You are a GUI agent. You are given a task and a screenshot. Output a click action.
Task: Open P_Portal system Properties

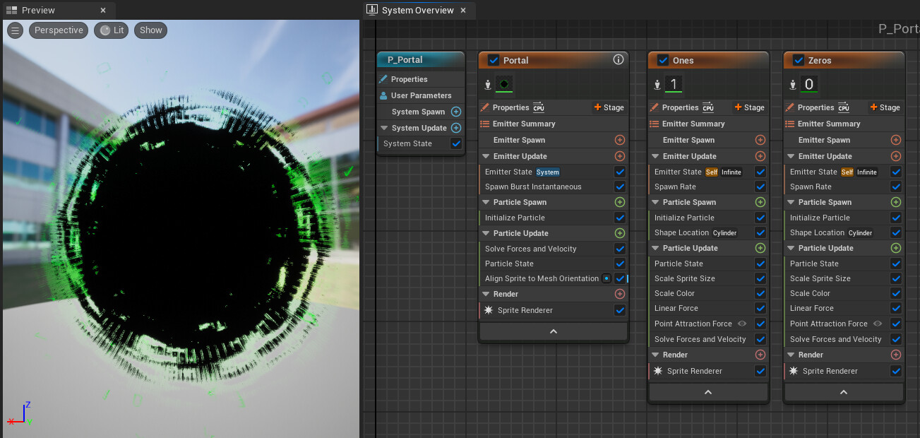[421, 79]
